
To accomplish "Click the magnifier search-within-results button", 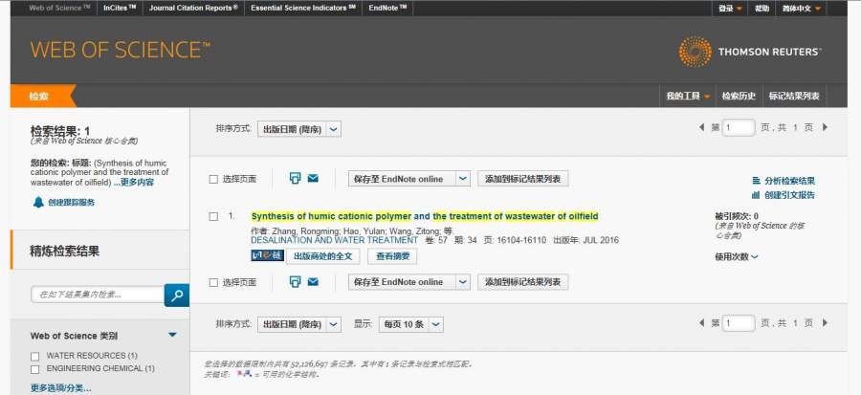I will click(x=177, y=296).
